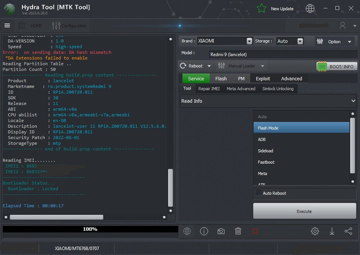Switch to the Exploit tab
Viewport: 360px width, 255px height.
[263, 79]
